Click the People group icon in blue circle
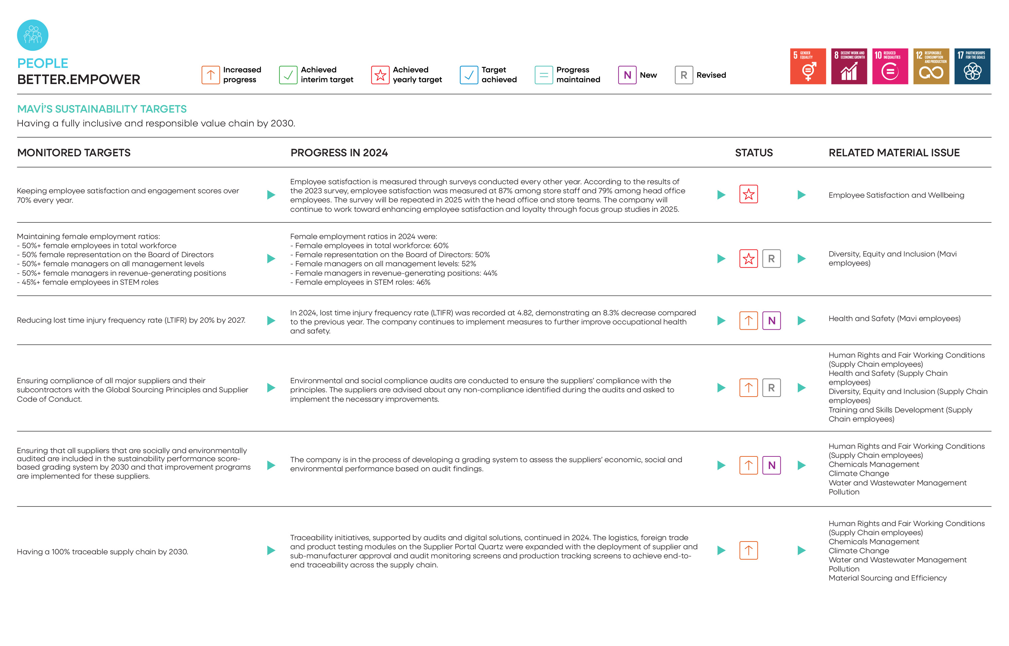 click(x=32, y=35)
